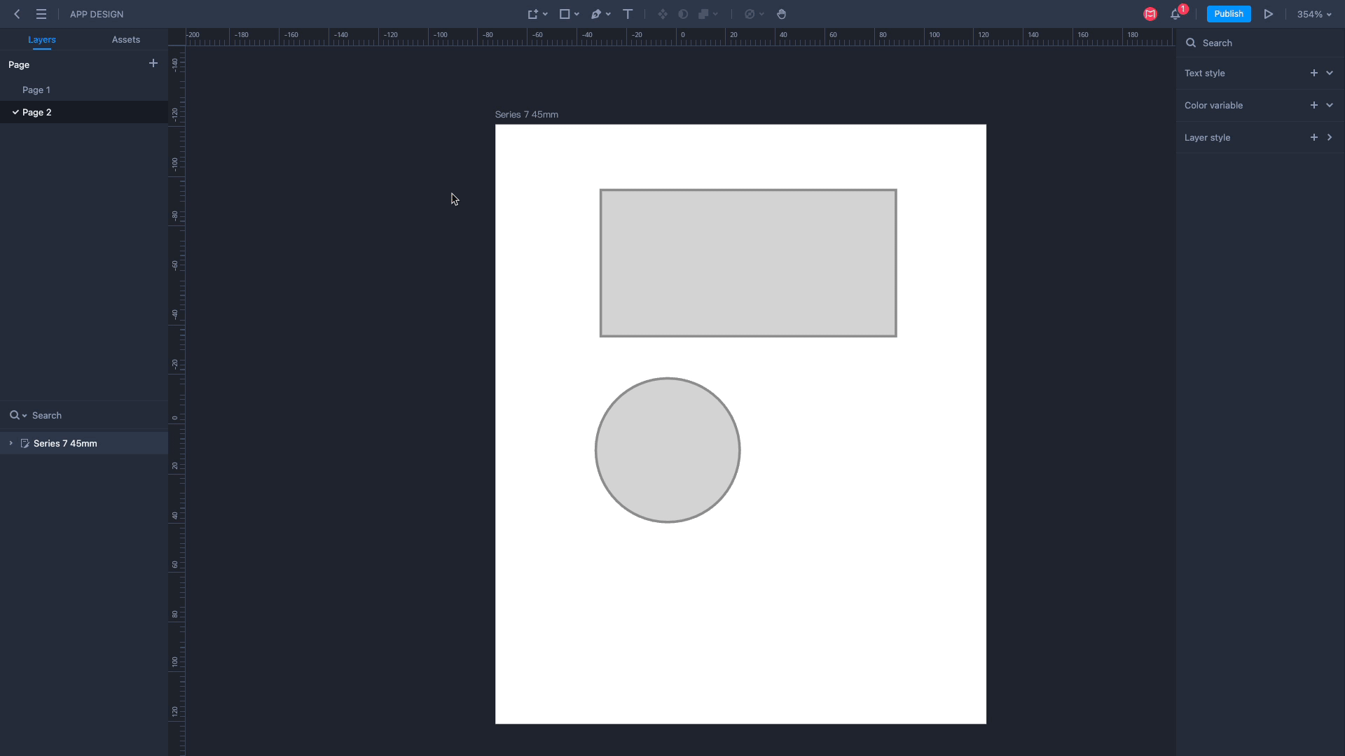This screenshot has height=756, width=1345.
Task: Start the prototype preview play button
Action: 1269,14
